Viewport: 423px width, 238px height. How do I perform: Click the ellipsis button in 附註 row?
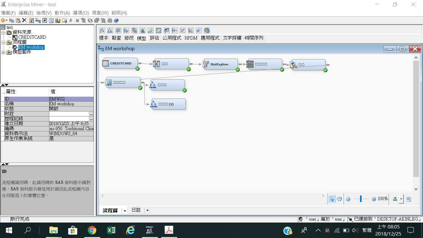point(91,114)
